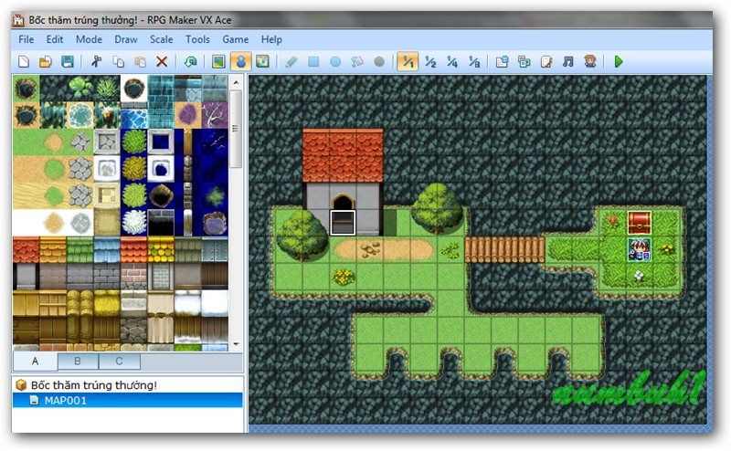Switch to tileset tab B
The image size is (731, 451).
(78, 362)
